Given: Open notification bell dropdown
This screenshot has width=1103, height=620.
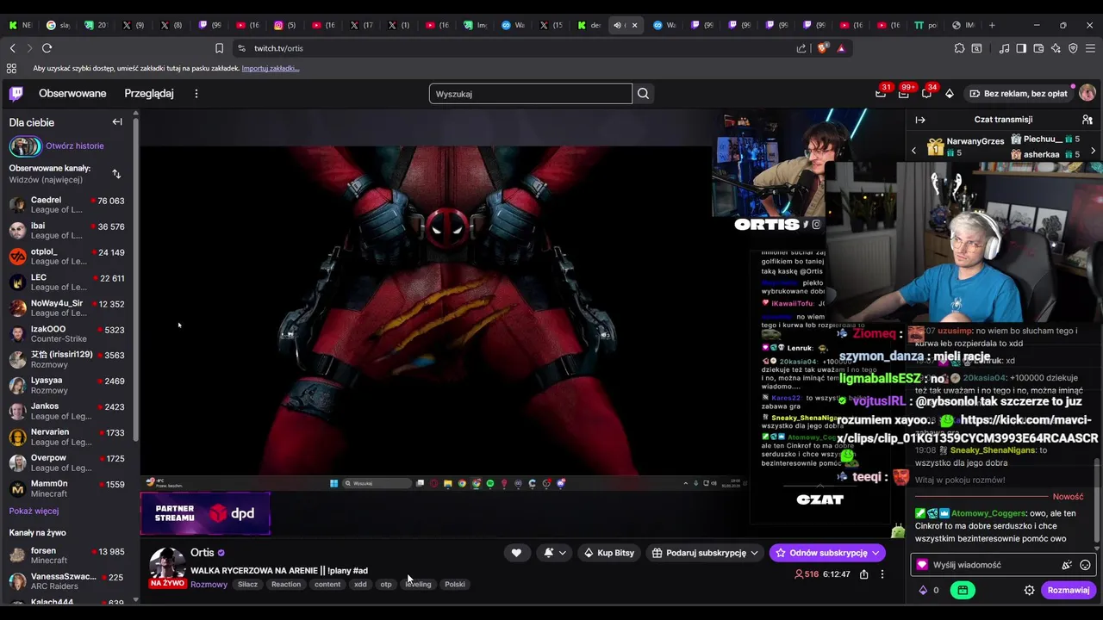Looking at the screenshot, I should pos(555,553).
